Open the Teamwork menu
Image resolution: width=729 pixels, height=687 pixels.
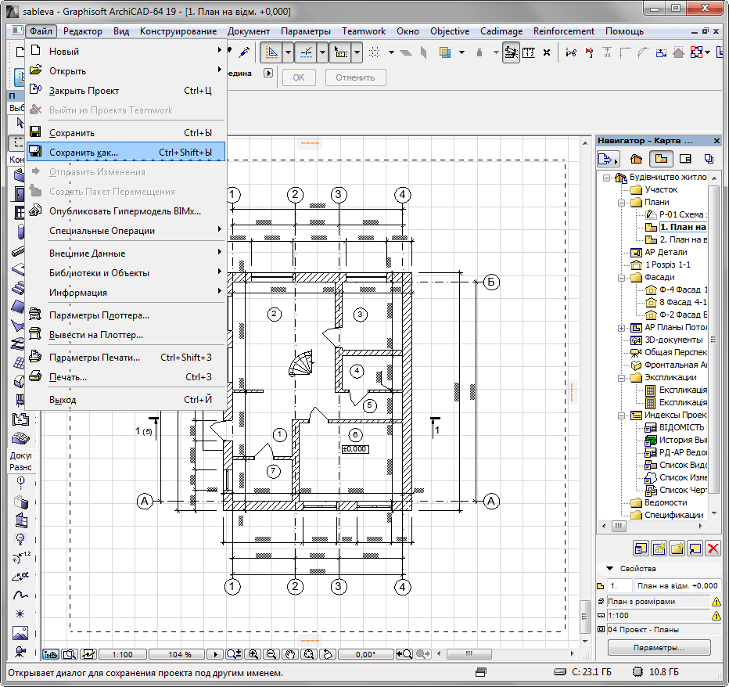[364, 31]
